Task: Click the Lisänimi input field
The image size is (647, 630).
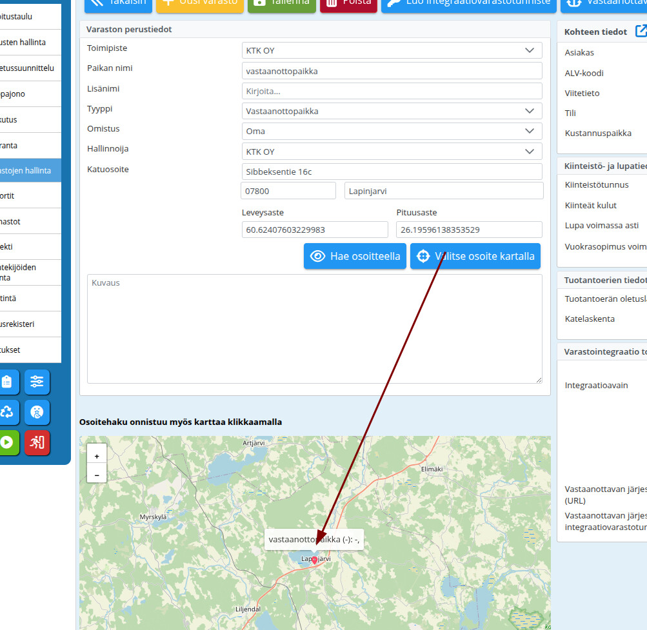Action: point(393,91)
